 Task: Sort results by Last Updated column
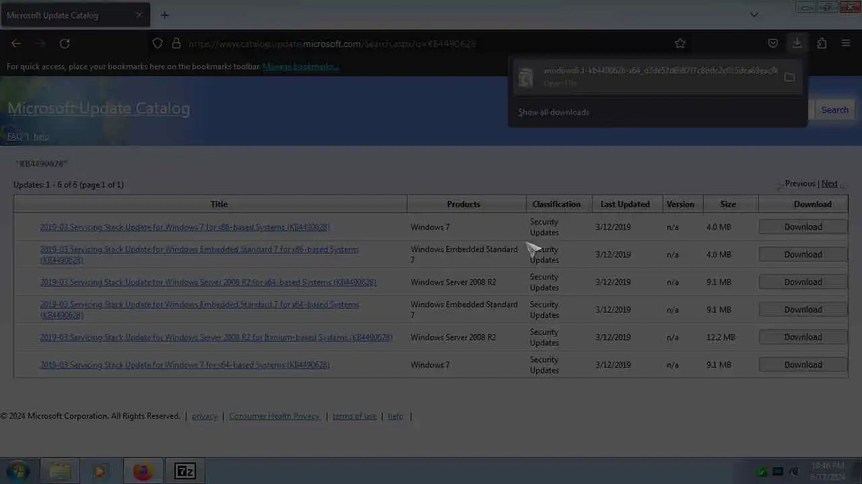(625, 204)
